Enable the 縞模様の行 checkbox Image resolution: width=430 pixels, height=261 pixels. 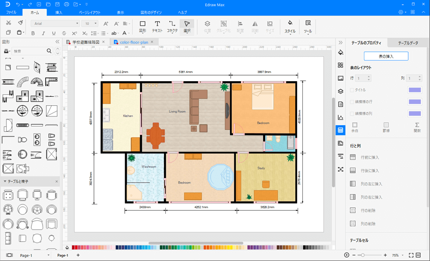[x=352, y=102]
